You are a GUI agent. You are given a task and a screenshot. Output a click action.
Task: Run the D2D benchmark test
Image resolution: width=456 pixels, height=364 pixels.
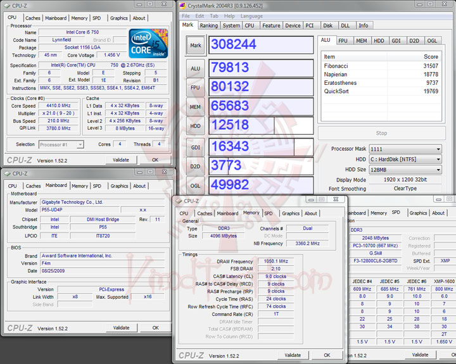196,166
